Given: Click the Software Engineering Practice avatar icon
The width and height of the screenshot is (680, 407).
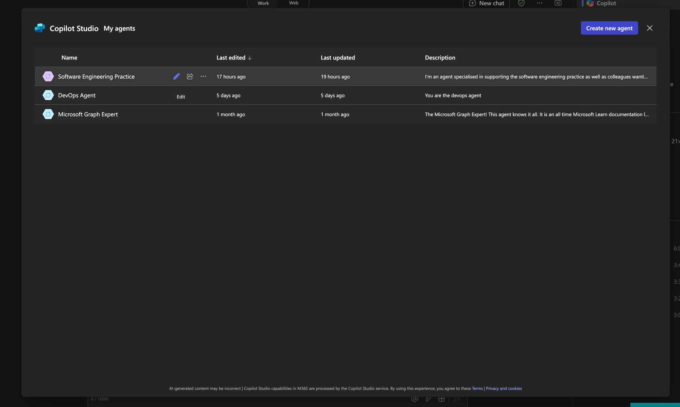Looking at the screenshot, I should (48, 77).
